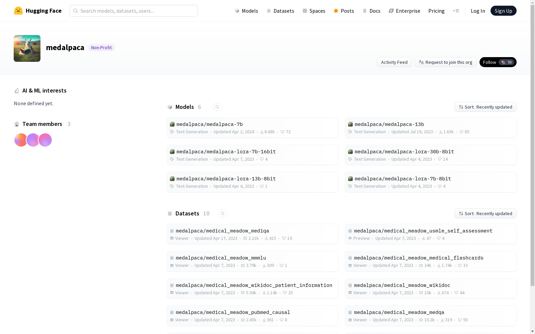Go to Posts in top navigation

(344, 11)
